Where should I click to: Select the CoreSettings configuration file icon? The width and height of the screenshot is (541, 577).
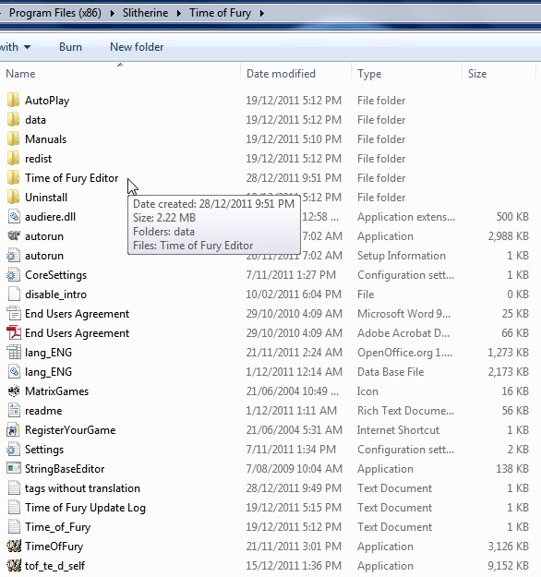pyautogui.click(x=14, y=275)
